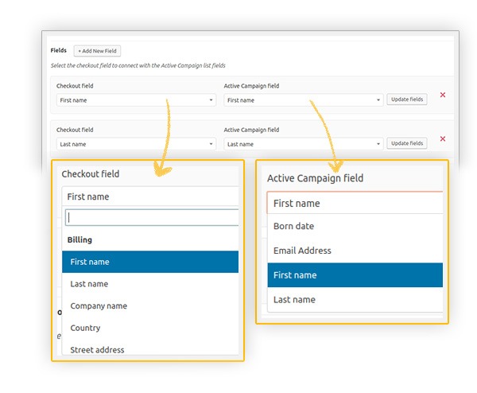Select highlighted First name in Active Campaign list

pyautogui.click(x=355, y=275)
